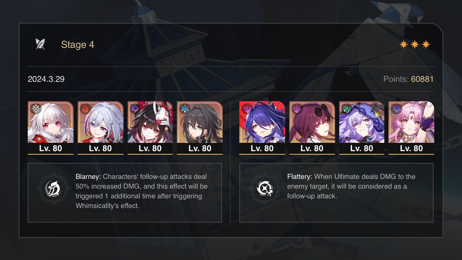Click the 2024.3.29 date label
This screenshot has height=260, width=462.
(46, 79)
